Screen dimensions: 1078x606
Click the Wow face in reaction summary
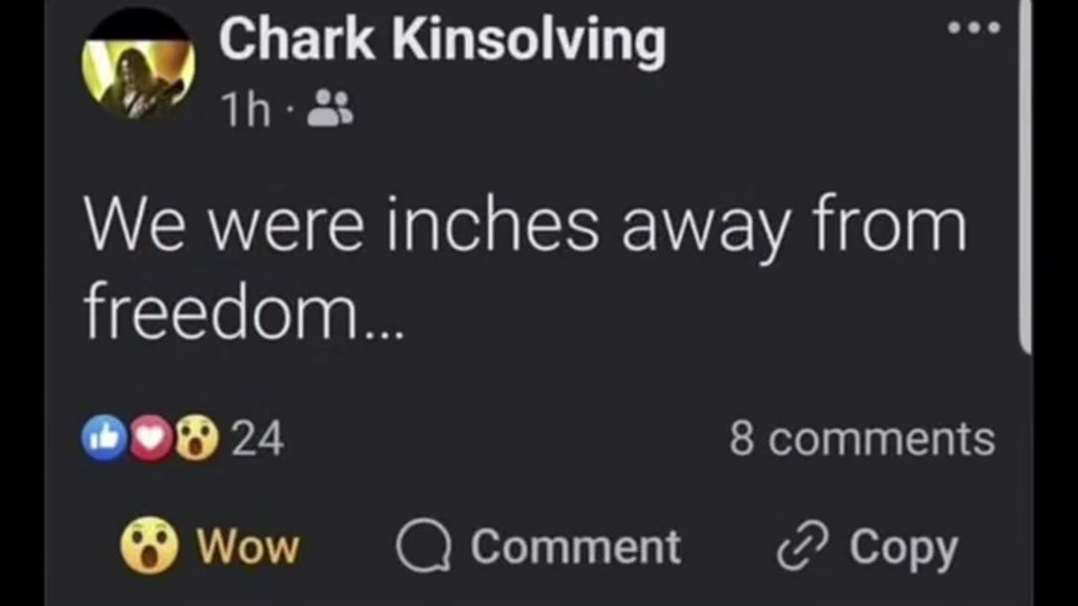[196, 439]
